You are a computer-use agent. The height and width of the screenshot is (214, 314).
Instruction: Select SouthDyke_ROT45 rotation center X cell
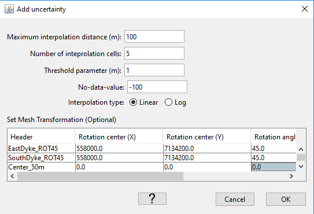(119, 158)
